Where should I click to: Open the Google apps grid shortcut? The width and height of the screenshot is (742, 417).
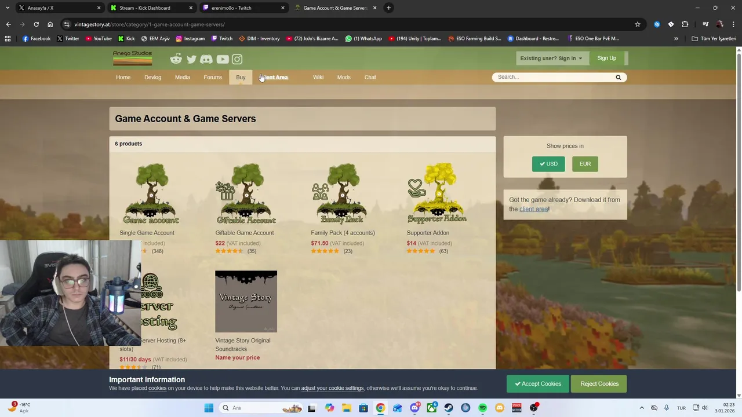[8, 39]
